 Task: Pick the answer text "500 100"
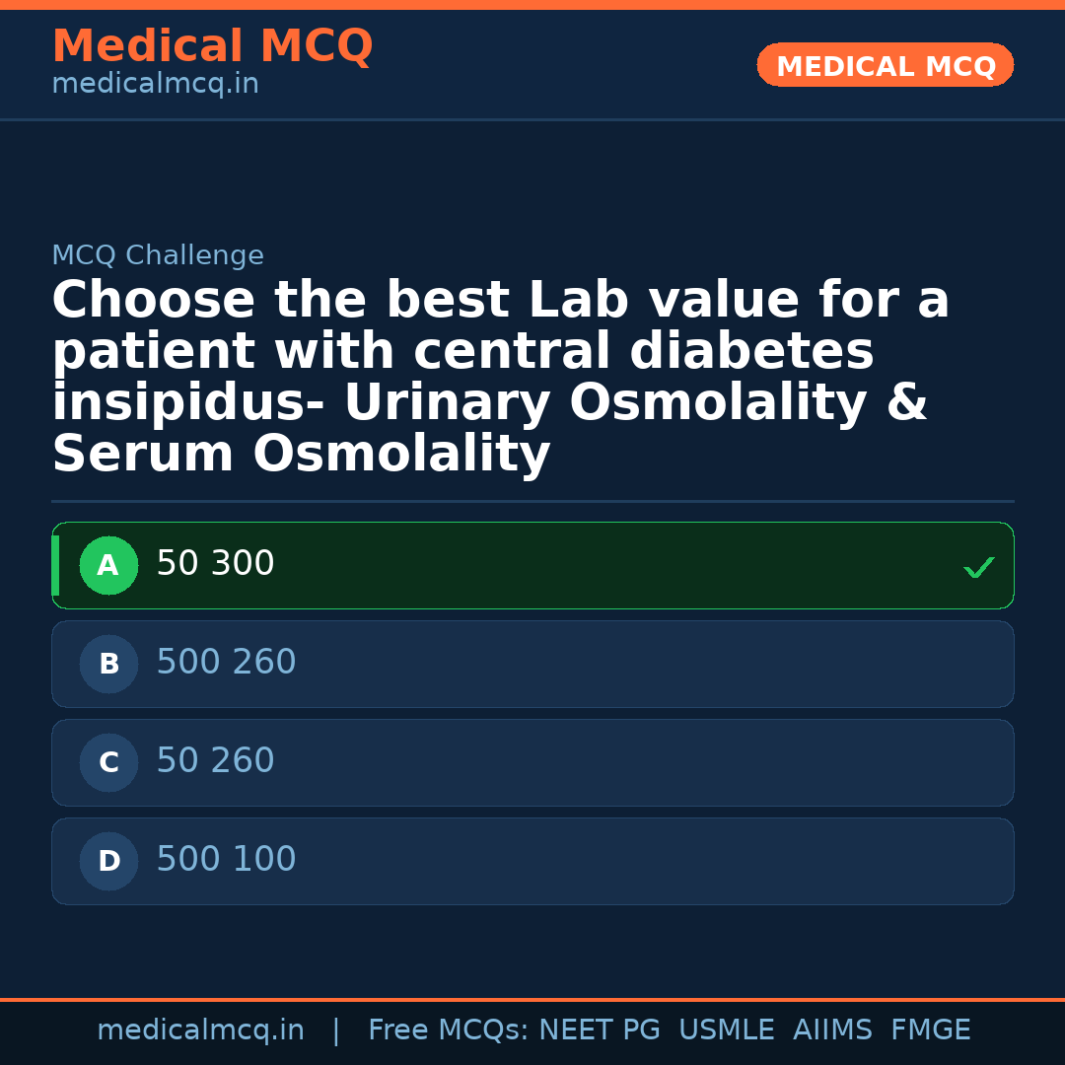(226, 860)
